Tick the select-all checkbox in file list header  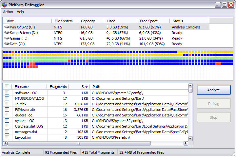coord(7,86)
